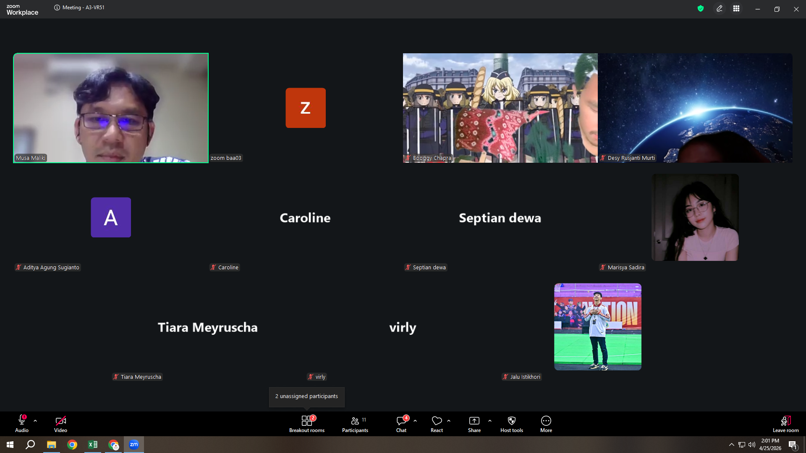Open the second Chrome profile taskbar icon
The width and height of the screenshot is (806, 453).
click(113, 445)
